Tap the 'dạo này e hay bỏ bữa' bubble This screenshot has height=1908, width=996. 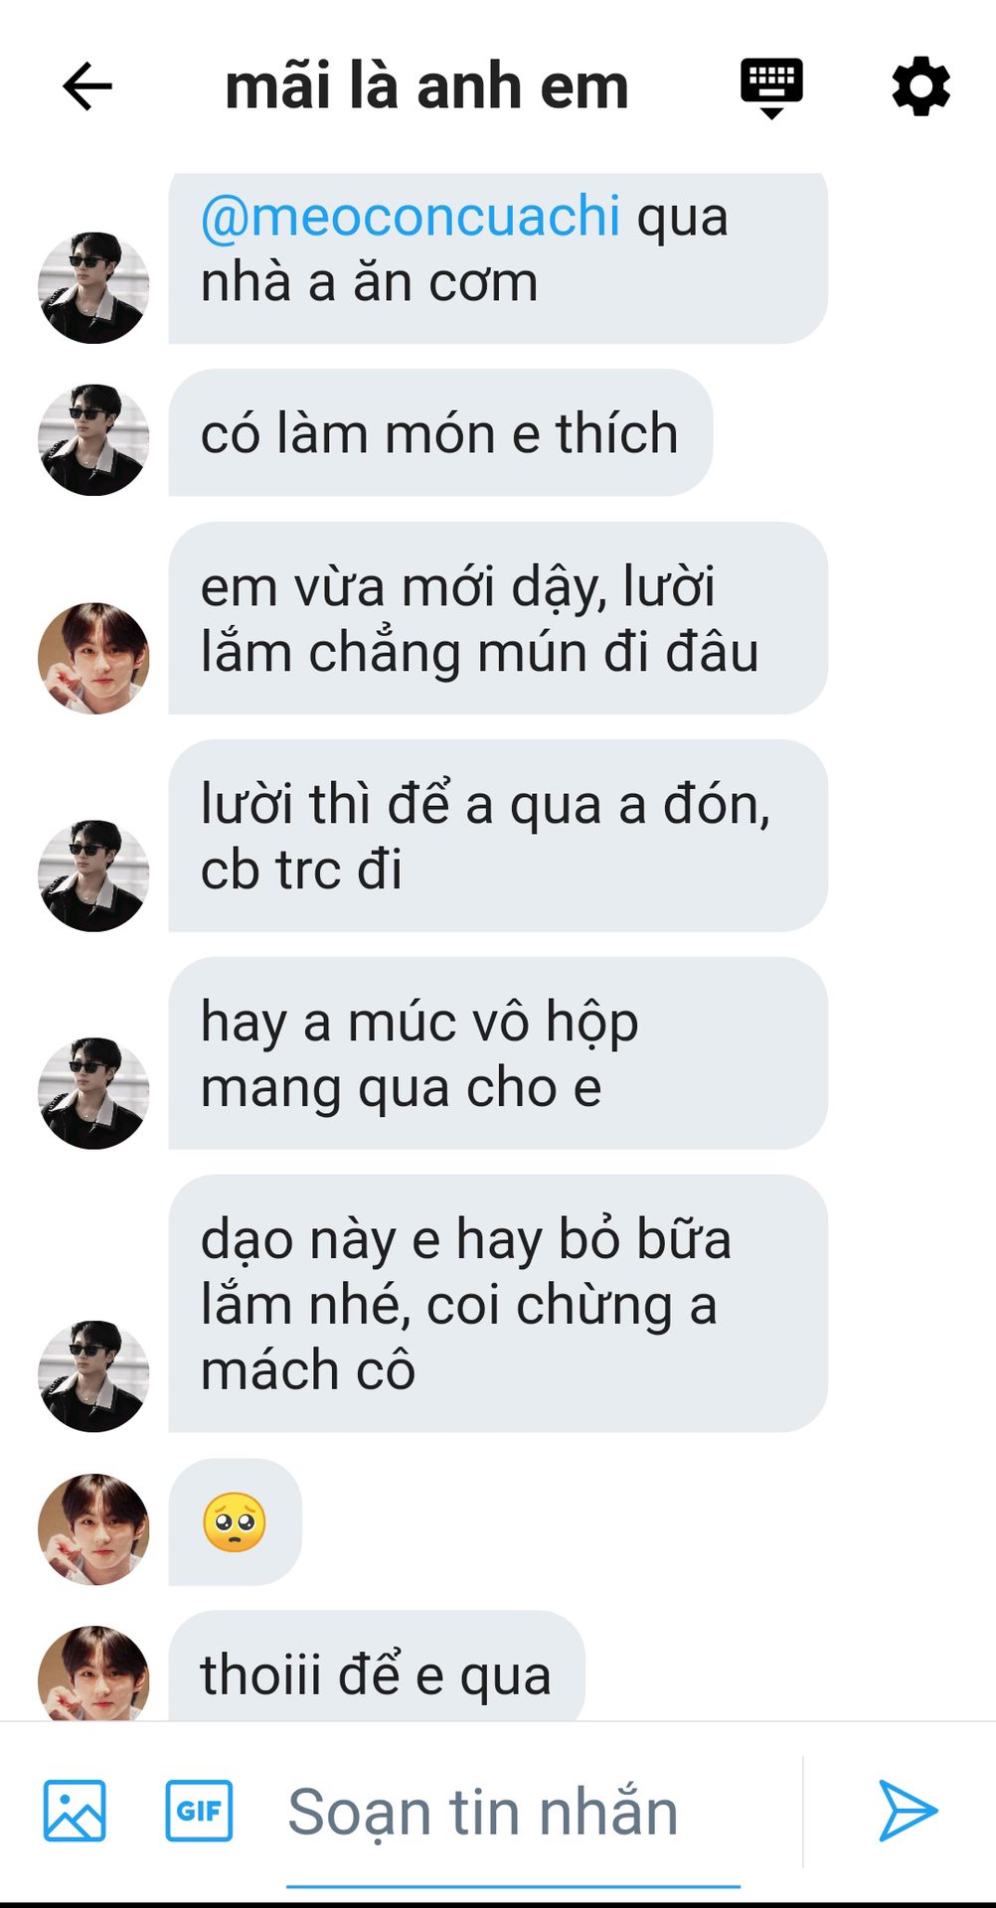pyautogui.click(x=498, y=1304)
